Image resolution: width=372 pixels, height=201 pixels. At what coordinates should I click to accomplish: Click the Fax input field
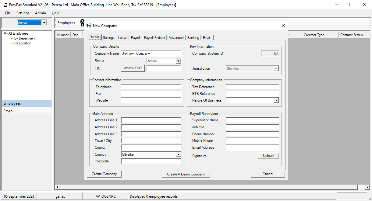pyautogui.click(x=151, y=94)
